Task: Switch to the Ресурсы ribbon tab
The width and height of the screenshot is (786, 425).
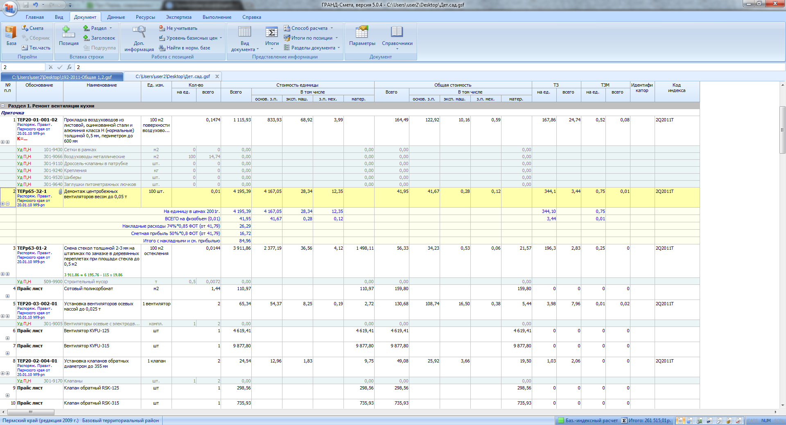Action: [x=145, y=17]
